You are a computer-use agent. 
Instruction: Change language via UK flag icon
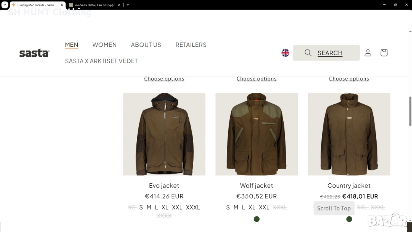pos(285,53)
